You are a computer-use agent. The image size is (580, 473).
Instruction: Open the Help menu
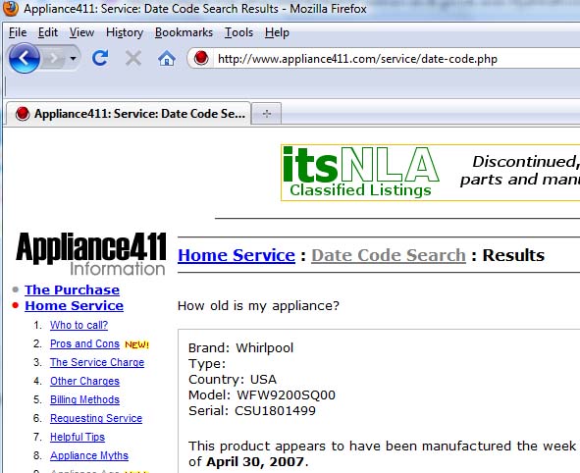(x=277, y=32)
